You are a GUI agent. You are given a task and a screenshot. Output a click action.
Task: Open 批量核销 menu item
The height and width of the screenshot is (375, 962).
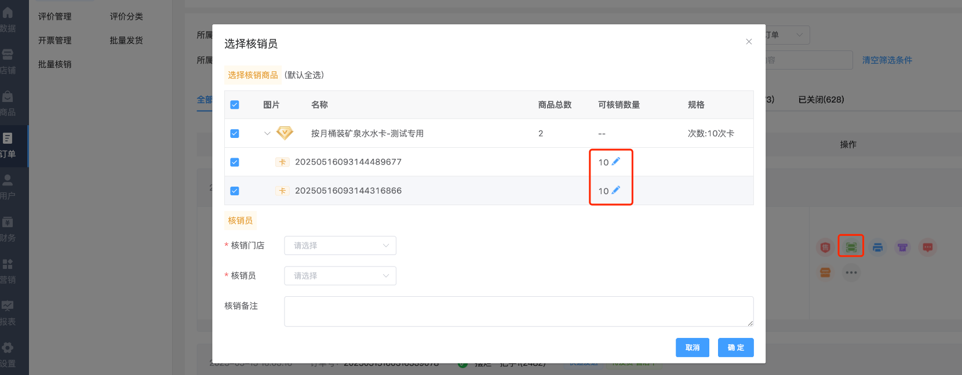[x=55, y=64]
